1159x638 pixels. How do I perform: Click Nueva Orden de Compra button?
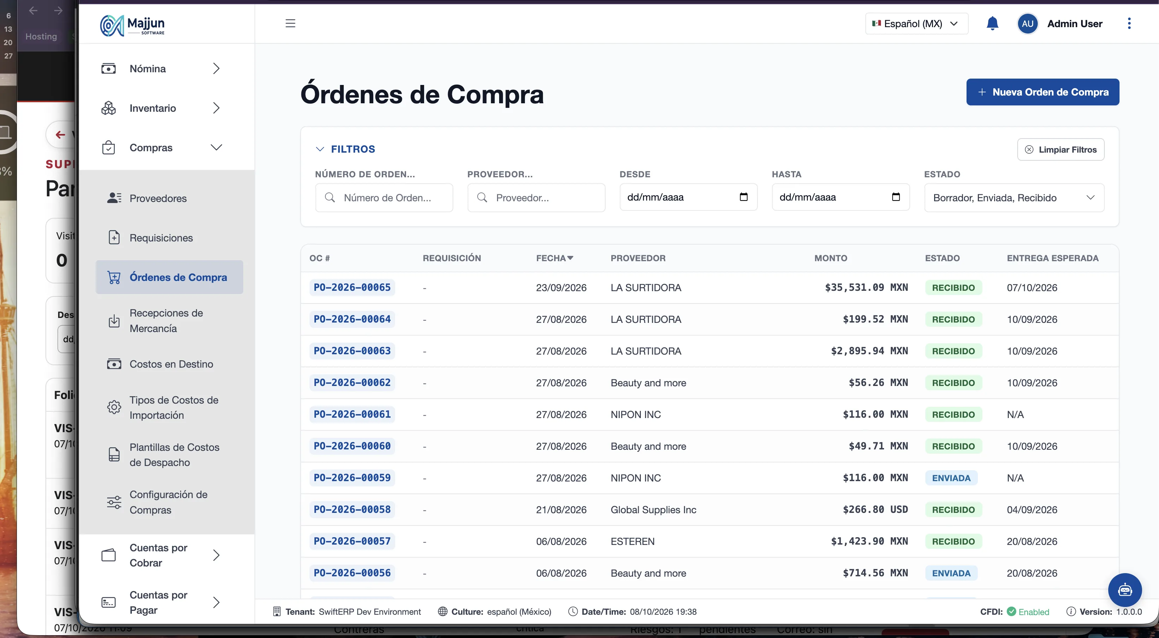pyautogui.click(x=1042, y=92)
